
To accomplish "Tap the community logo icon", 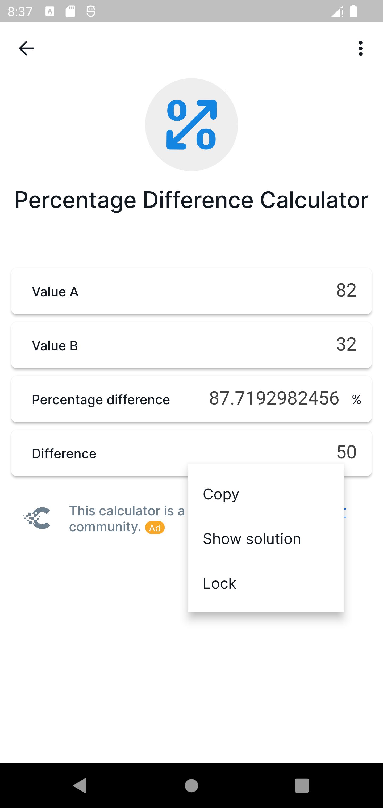I will point(37,518).
